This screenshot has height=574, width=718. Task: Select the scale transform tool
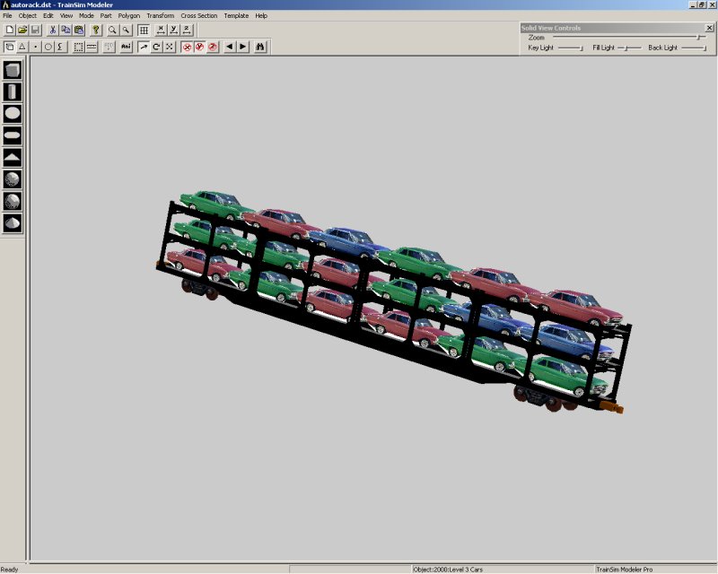(x=170, y=47)
